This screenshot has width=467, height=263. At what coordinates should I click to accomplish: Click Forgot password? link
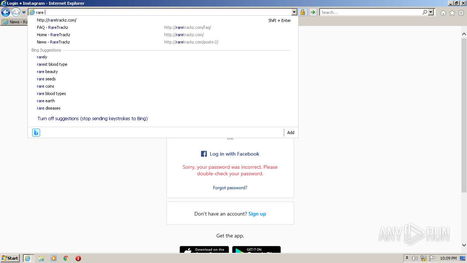coord(230,188)
